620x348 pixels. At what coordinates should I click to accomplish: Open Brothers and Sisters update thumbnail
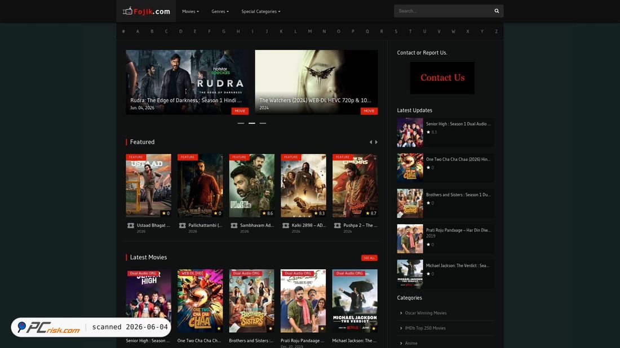pos(410,203)
